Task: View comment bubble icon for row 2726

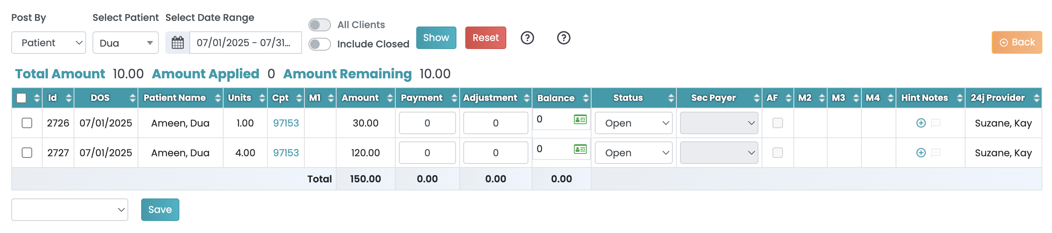Action: [936, 123]
